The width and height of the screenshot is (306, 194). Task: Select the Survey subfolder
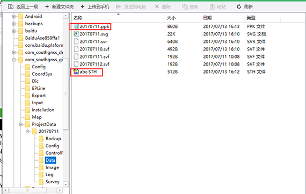52,182
